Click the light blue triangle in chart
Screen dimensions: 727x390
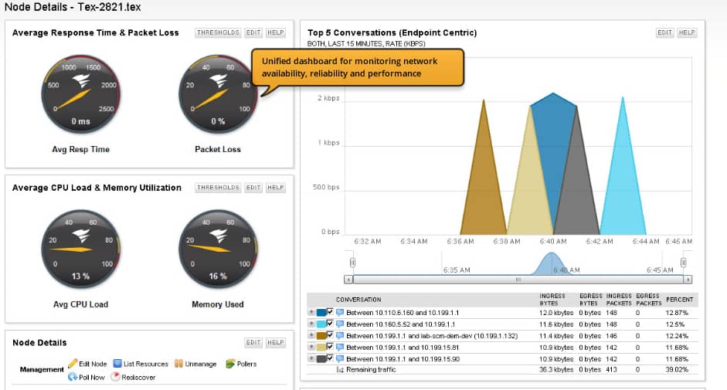click(x=623, y=185)
